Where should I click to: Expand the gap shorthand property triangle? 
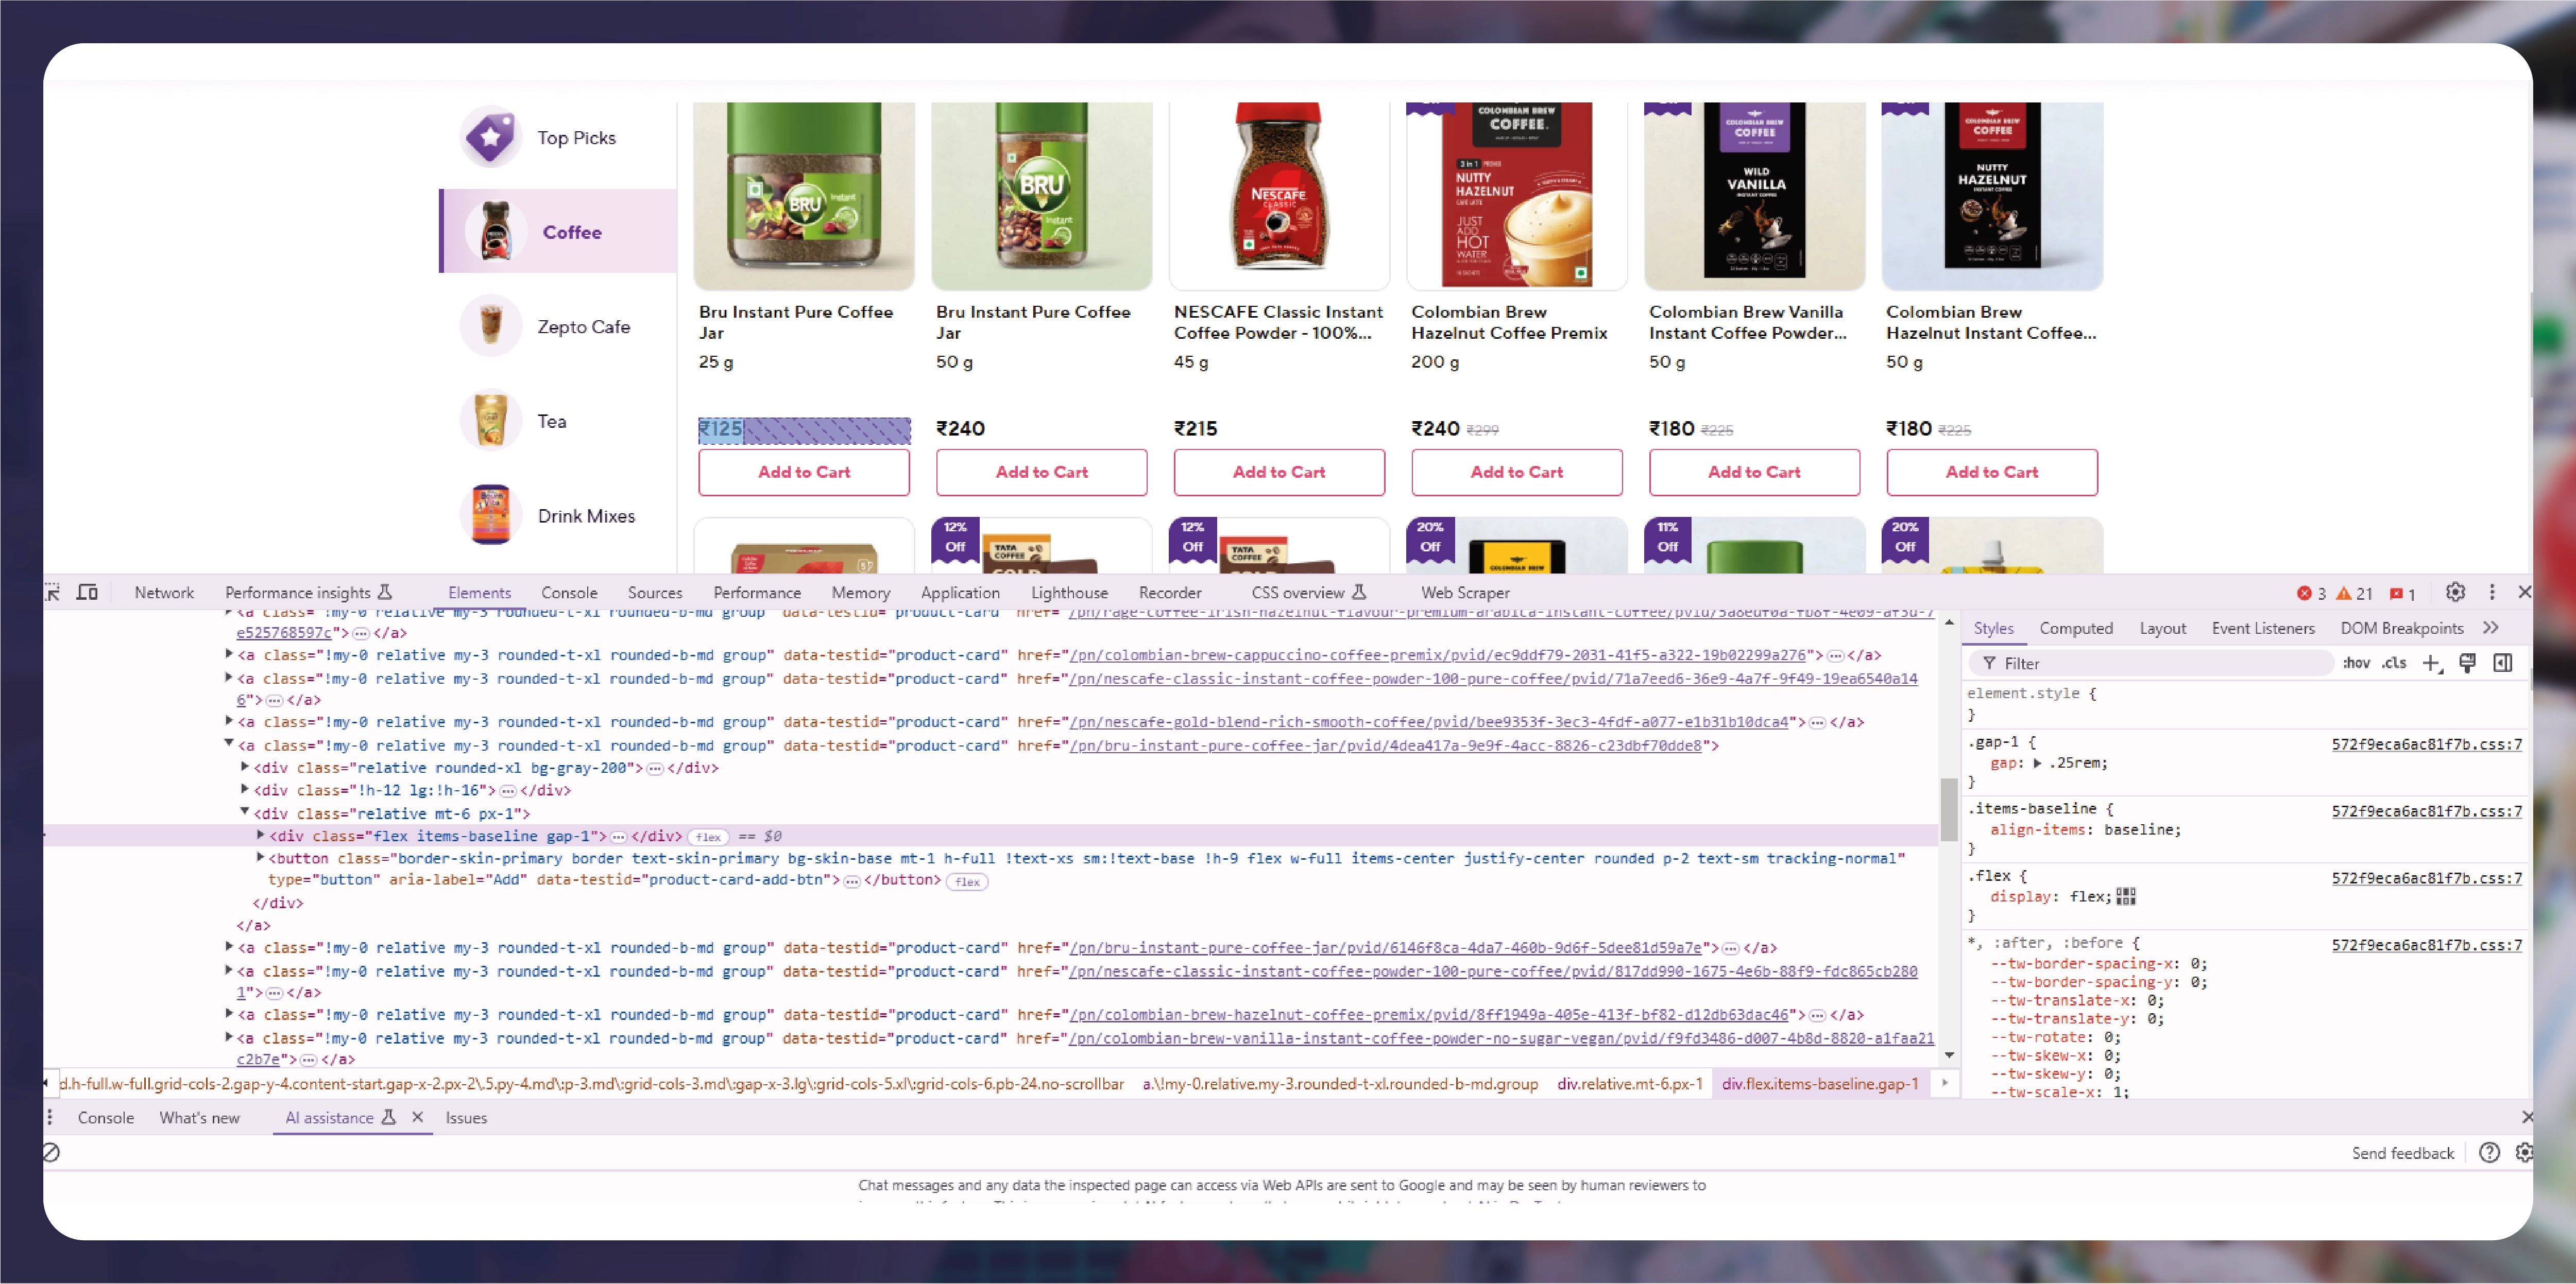(2037, 764)
